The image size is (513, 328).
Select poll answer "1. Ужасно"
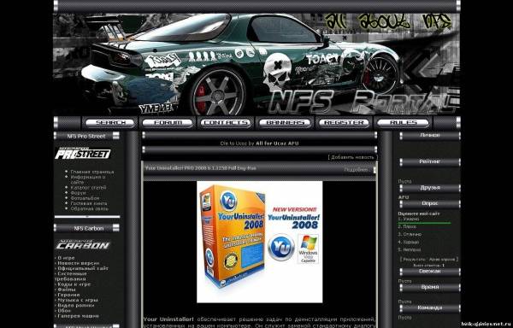(409, 220)
